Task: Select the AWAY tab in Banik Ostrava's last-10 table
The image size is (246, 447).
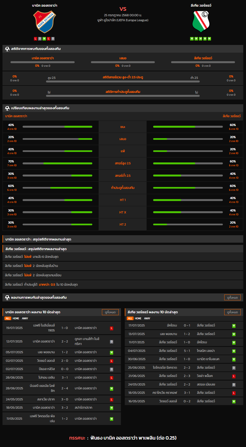Action: coord(25,318)
